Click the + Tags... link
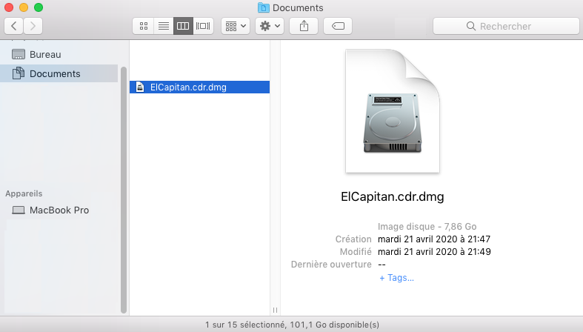The image size is (583, 332). click(x=396, y=278)
